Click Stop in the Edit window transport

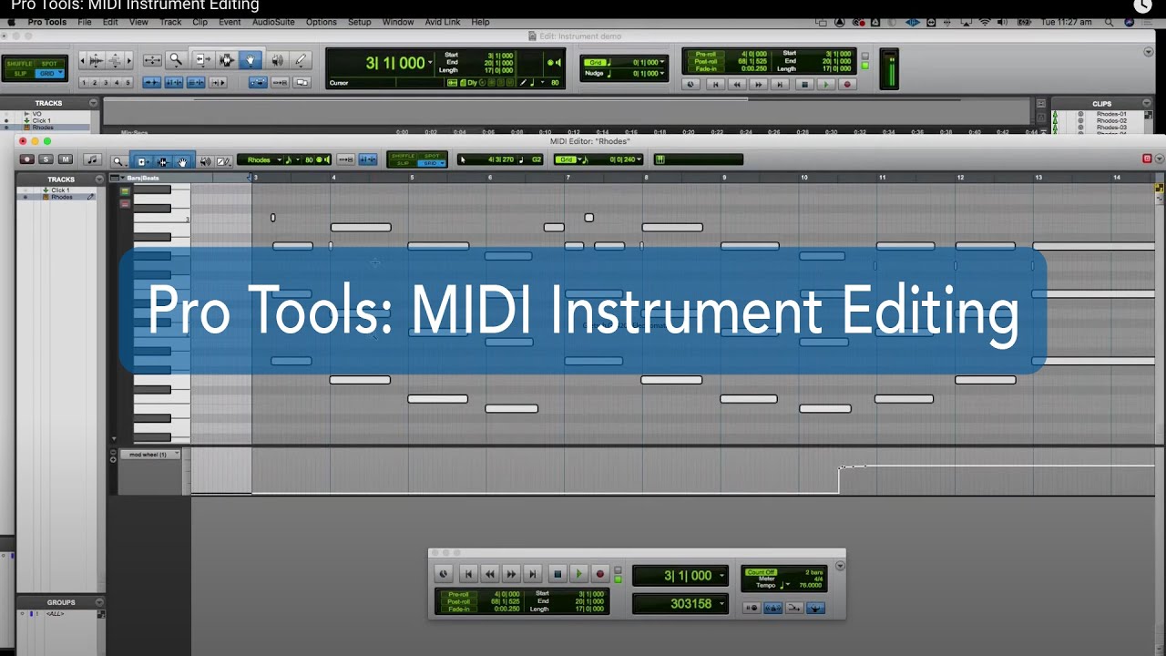[803, 85]
